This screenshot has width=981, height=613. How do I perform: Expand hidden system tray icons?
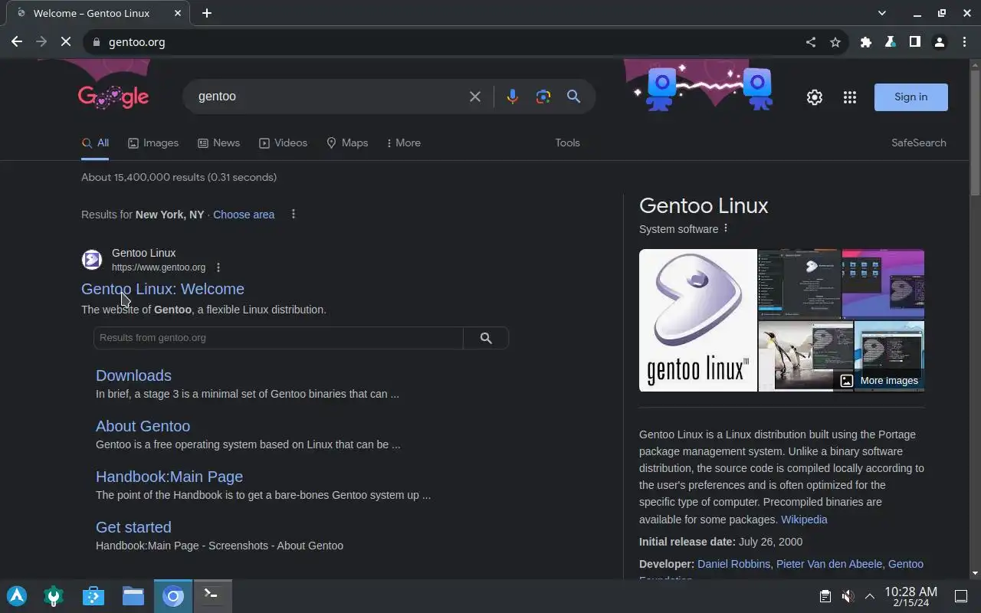(x=870, y=596)
